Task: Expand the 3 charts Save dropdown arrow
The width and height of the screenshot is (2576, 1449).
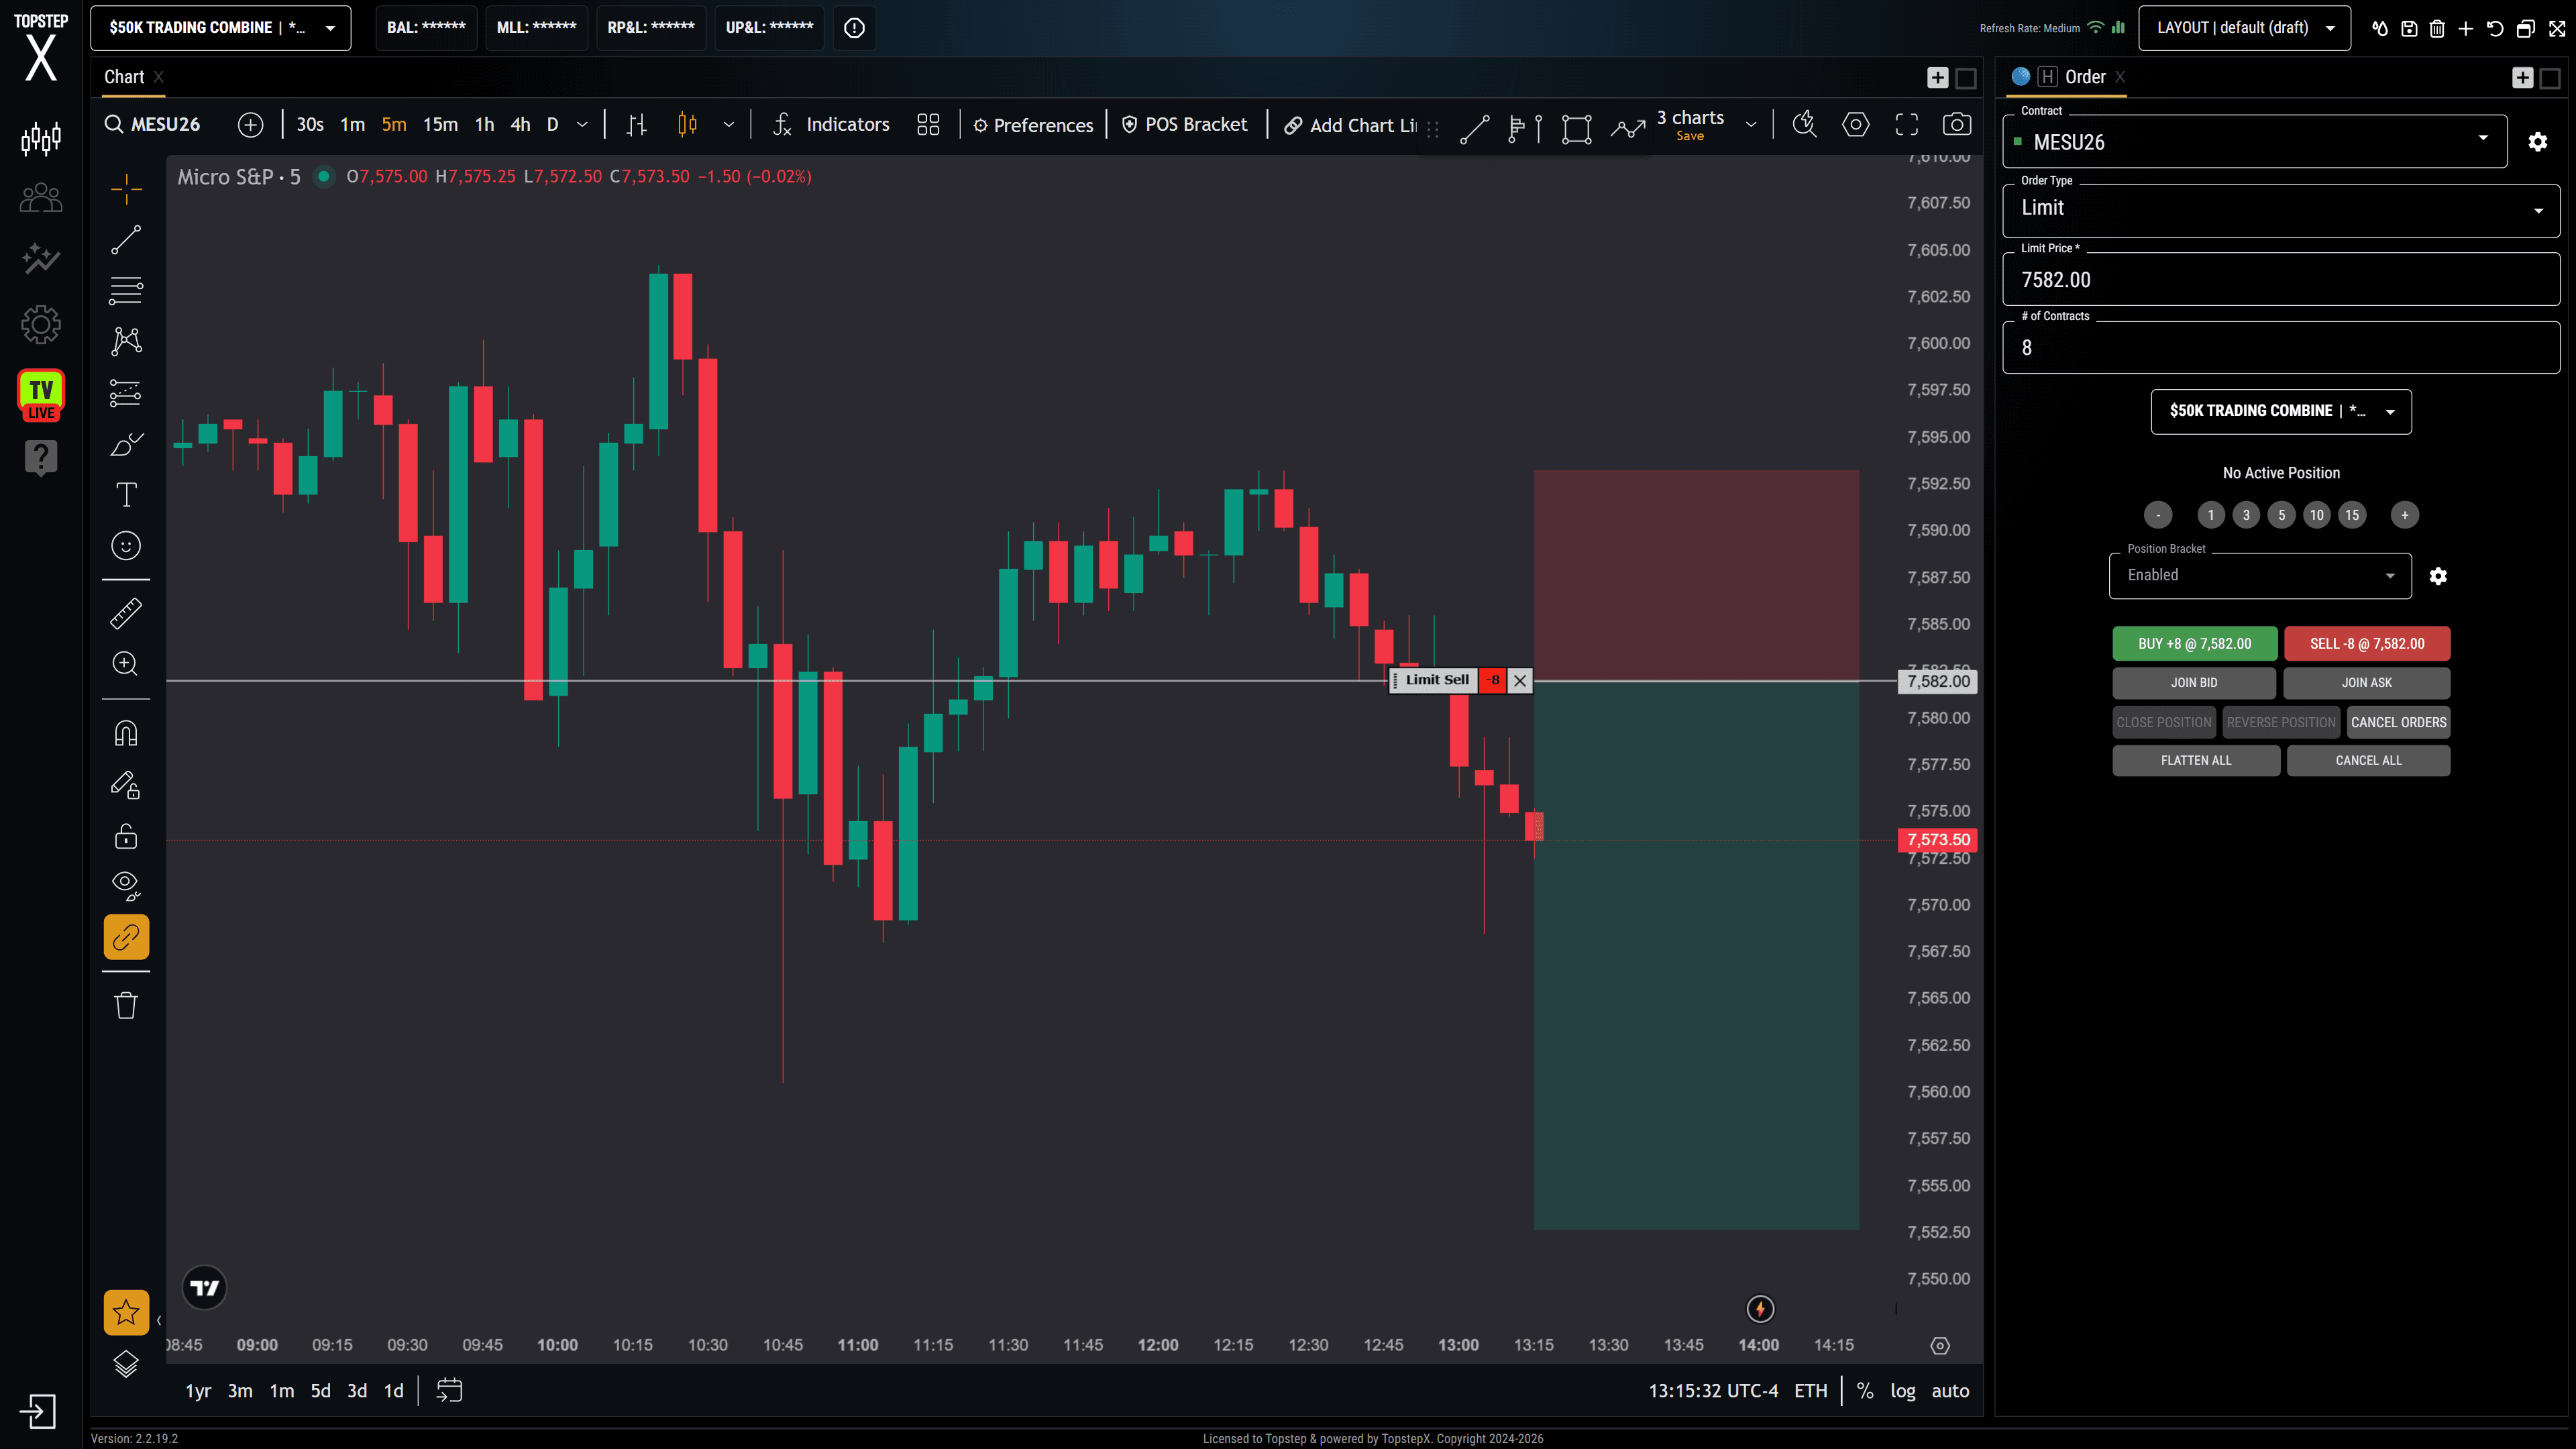Action: pyautogui.click(x=1751, y=124)
